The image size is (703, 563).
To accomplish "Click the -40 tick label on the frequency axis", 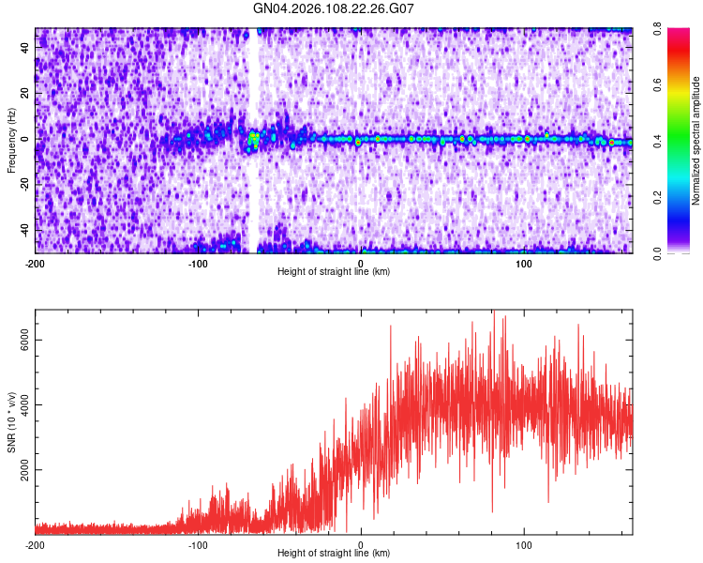I will [x=24, y=230].
